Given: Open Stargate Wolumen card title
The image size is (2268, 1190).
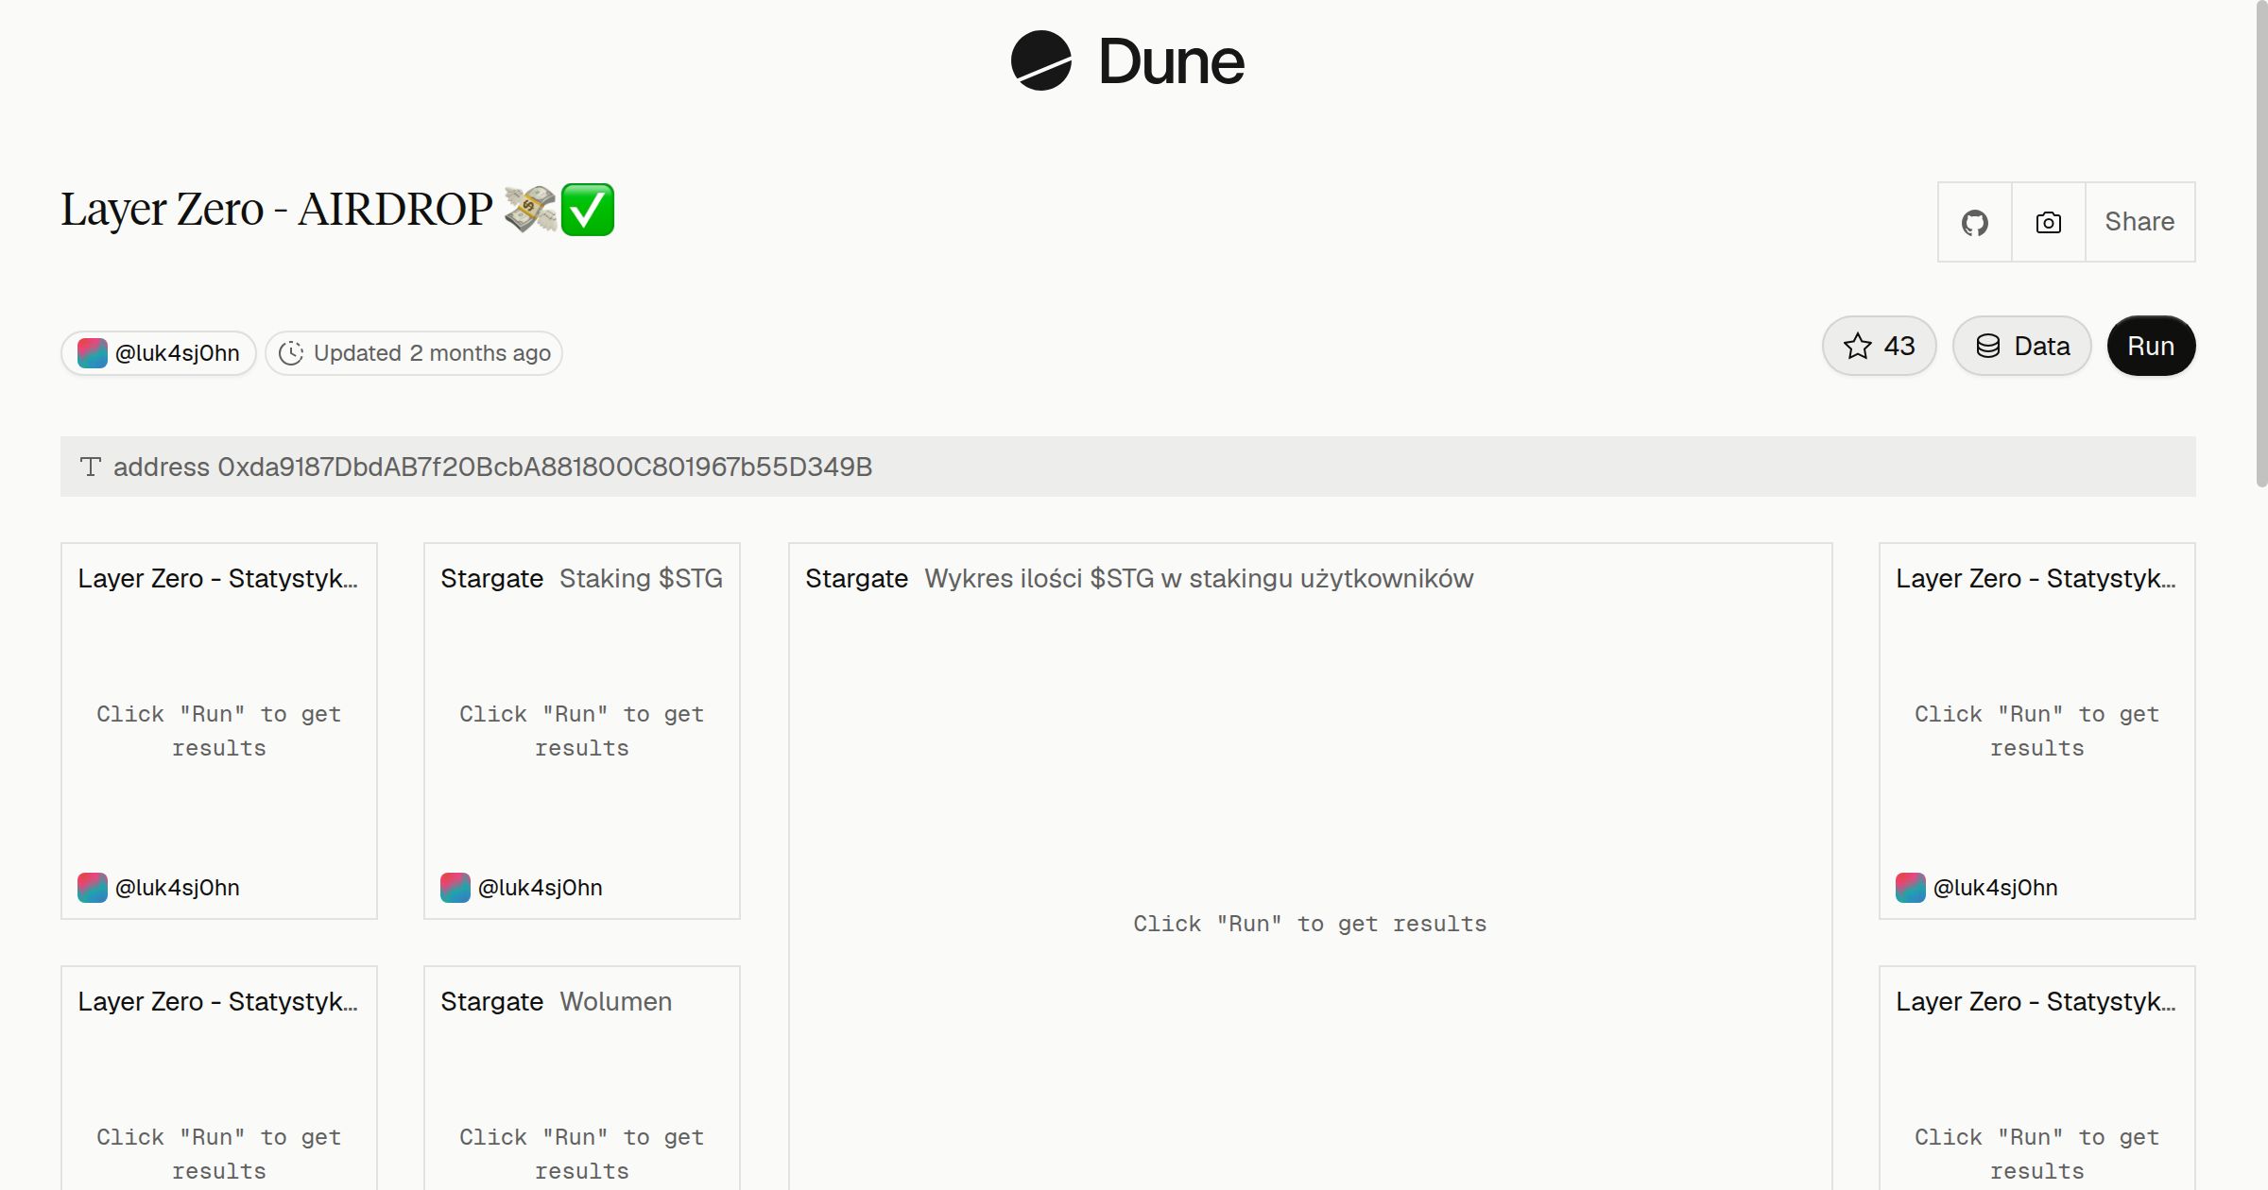Looking at the screenshot, I should coord(556,1001).
